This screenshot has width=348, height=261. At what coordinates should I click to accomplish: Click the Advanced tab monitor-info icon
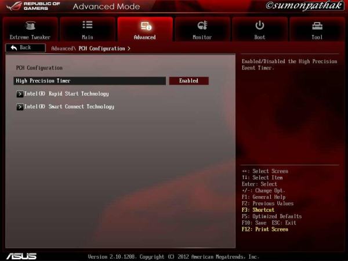[x=146, y=26]
